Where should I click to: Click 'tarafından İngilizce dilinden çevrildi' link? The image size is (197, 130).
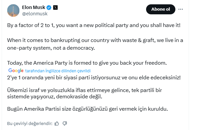coord(58,71)
